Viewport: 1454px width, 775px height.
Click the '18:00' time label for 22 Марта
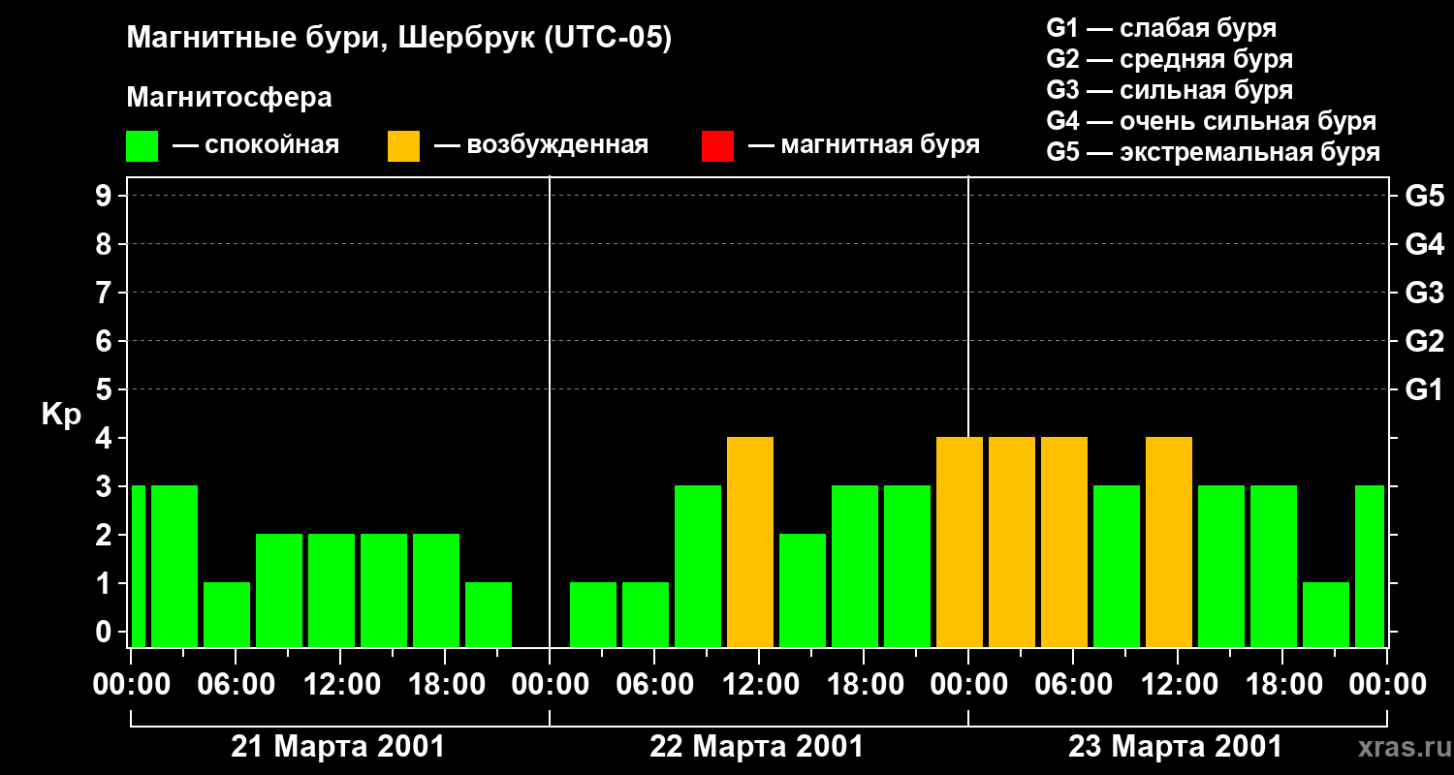point(864,685)
